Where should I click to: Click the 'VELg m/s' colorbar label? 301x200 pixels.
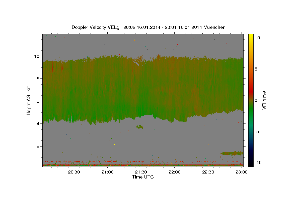264,100
